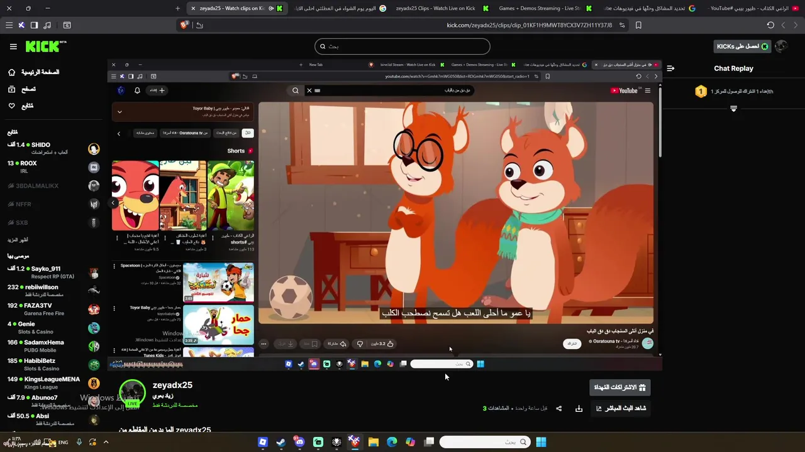Download the clip

[579, 409]
